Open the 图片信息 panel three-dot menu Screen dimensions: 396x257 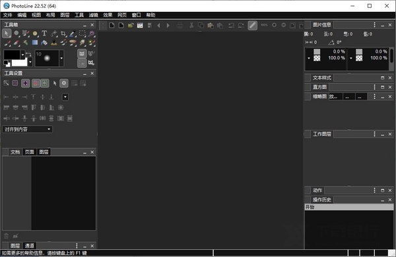click(374, 25)
